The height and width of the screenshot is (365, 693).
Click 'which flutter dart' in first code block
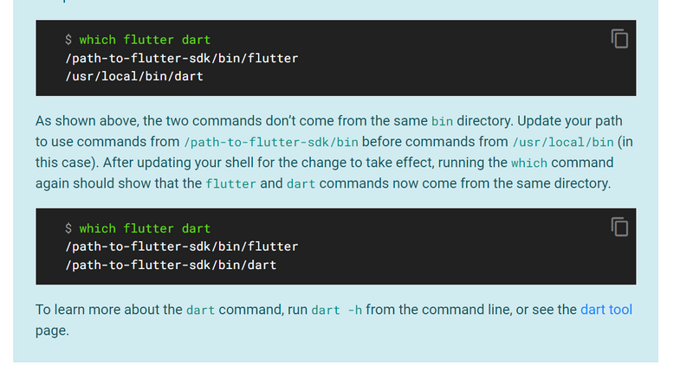(145, 40)
